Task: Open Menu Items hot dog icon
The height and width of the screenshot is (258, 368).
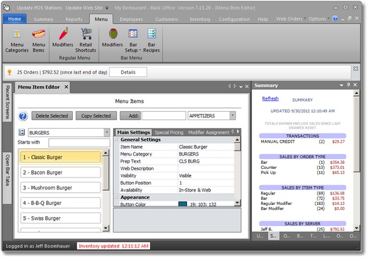Action: (38, 41)
